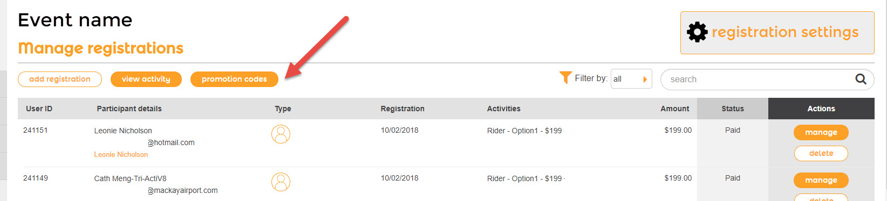This screenshot has height=201, width=887.
Task: Click the orange filter funnel icon
Action: (x=565, y=77)
